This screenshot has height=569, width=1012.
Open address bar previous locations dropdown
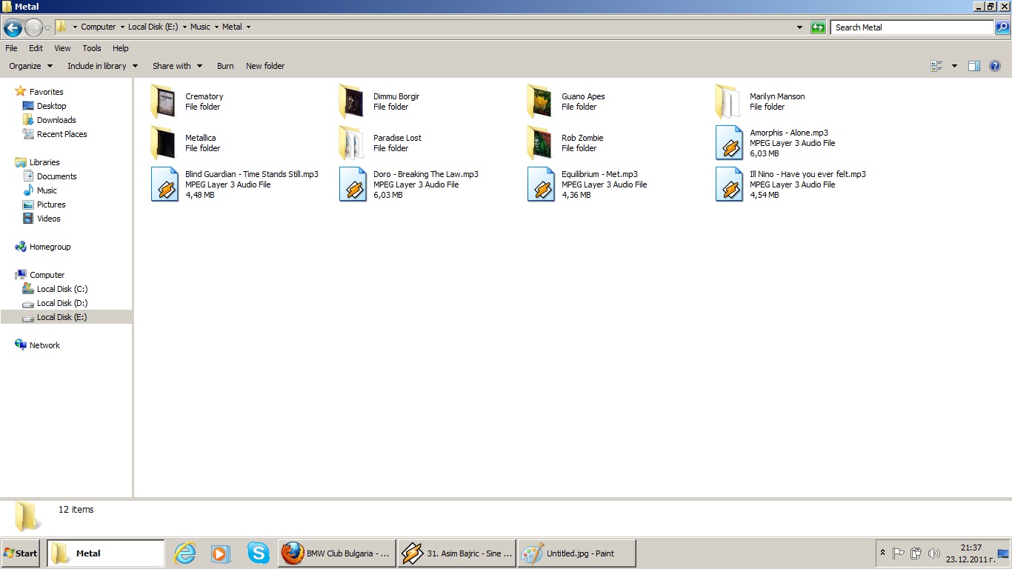coord(799,27)
